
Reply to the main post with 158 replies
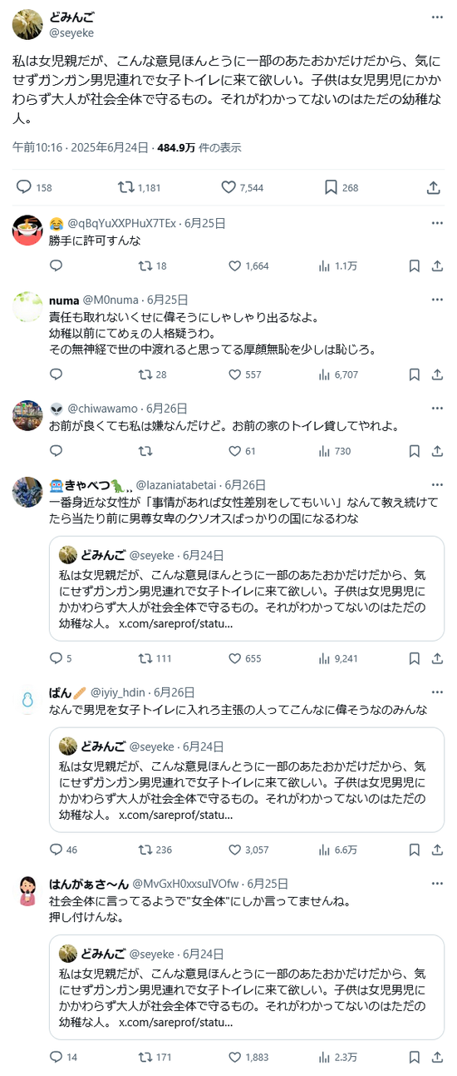click(34, 188)
